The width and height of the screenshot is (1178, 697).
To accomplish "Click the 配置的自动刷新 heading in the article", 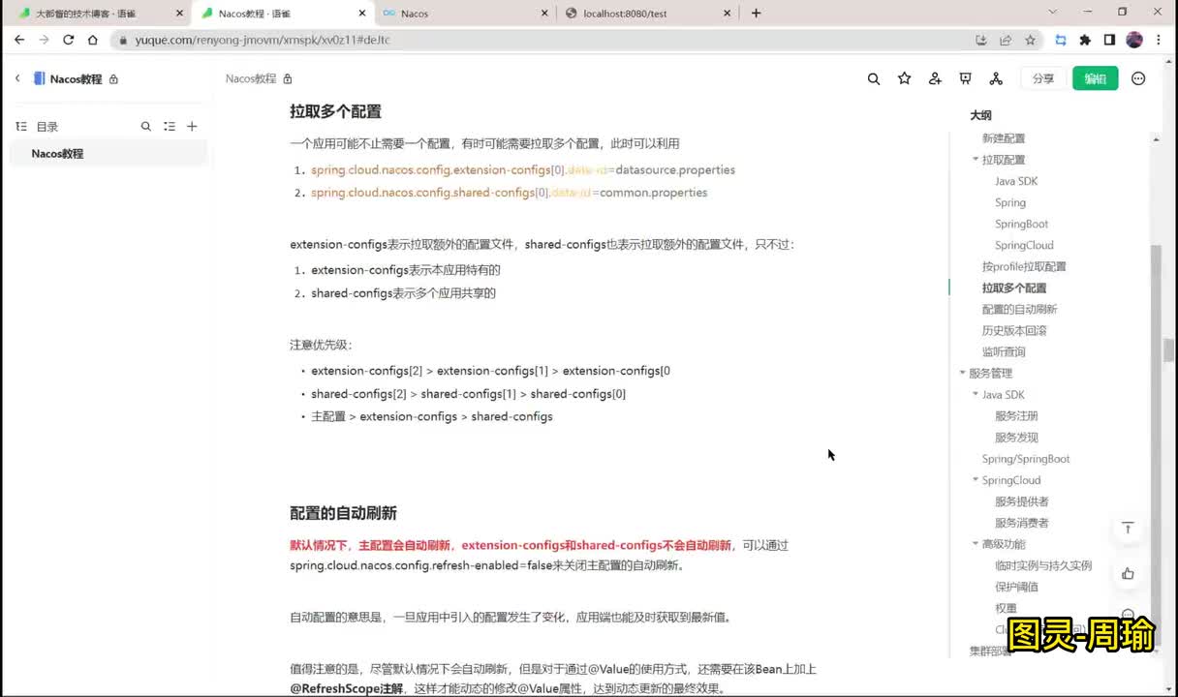I will 343,513.
